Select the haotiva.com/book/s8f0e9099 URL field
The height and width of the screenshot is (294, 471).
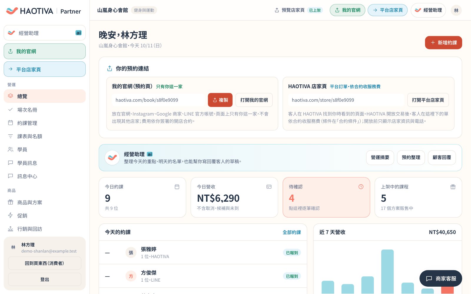click(158, 100)
